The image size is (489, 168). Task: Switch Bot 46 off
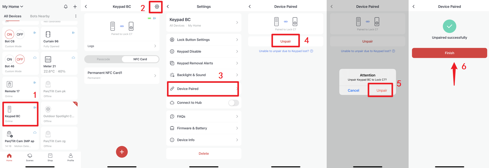click(x=20, y=59)
